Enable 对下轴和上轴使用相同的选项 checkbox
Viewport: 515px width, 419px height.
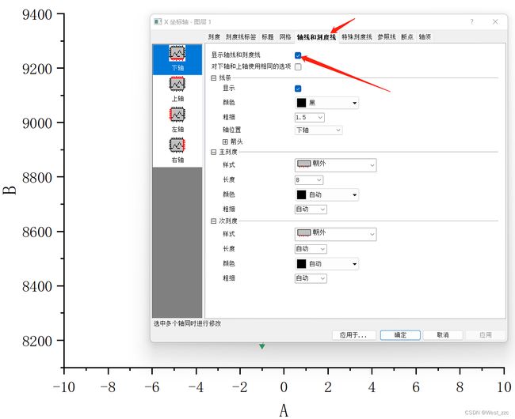coord(298,66)
